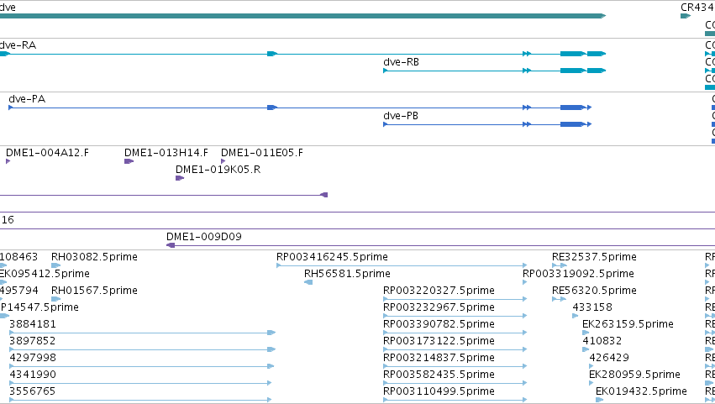Select the 410832 arrow glyph
This screenshot has width=715, height=404.
[586, 349]
